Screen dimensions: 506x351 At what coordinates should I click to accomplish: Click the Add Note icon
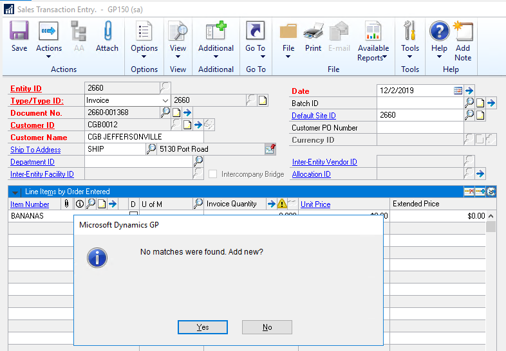[462, 40]
